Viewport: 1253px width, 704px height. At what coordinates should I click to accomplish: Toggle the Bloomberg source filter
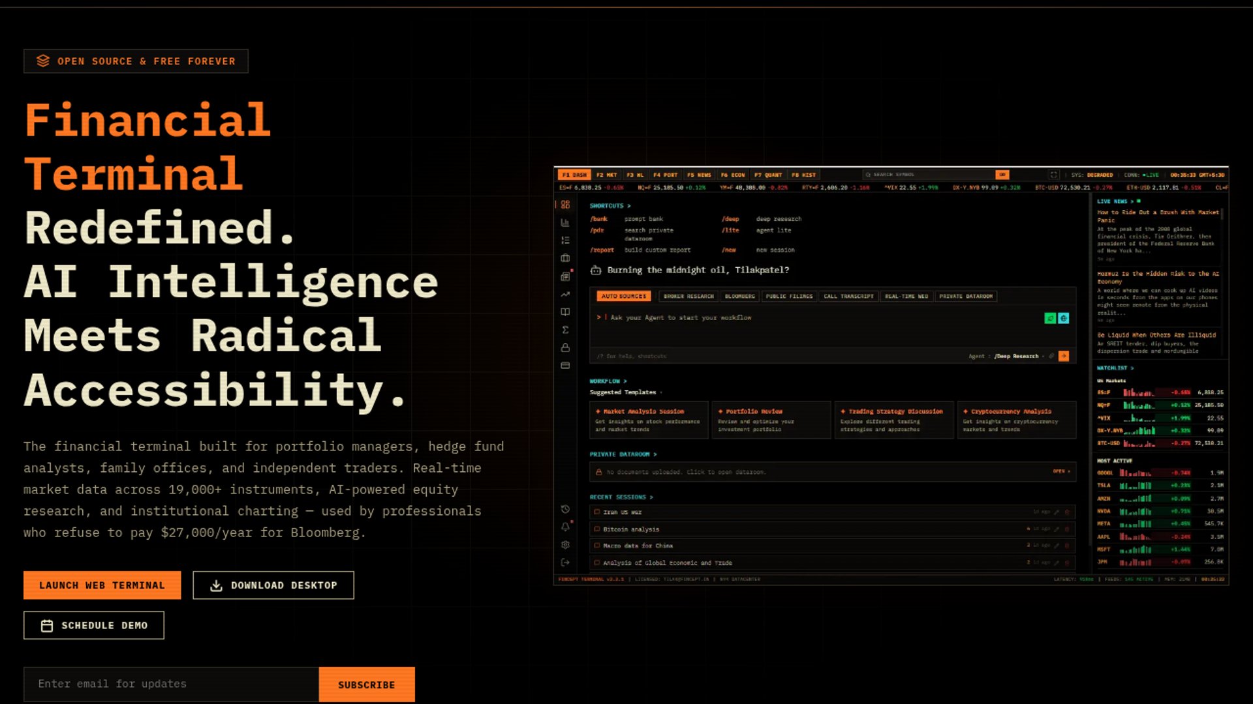click(739, 296)
